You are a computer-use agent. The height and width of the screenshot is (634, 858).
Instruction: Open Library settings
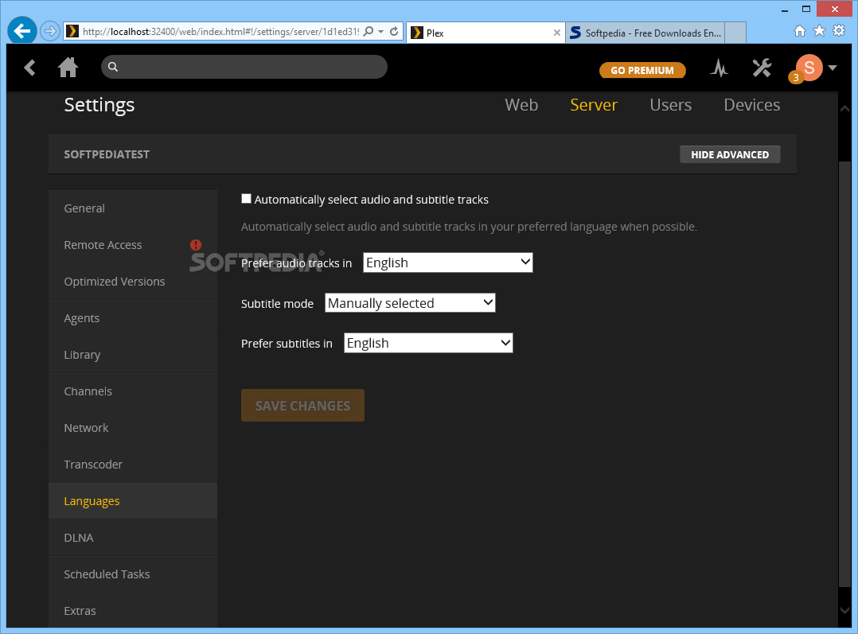click(133, 355)
